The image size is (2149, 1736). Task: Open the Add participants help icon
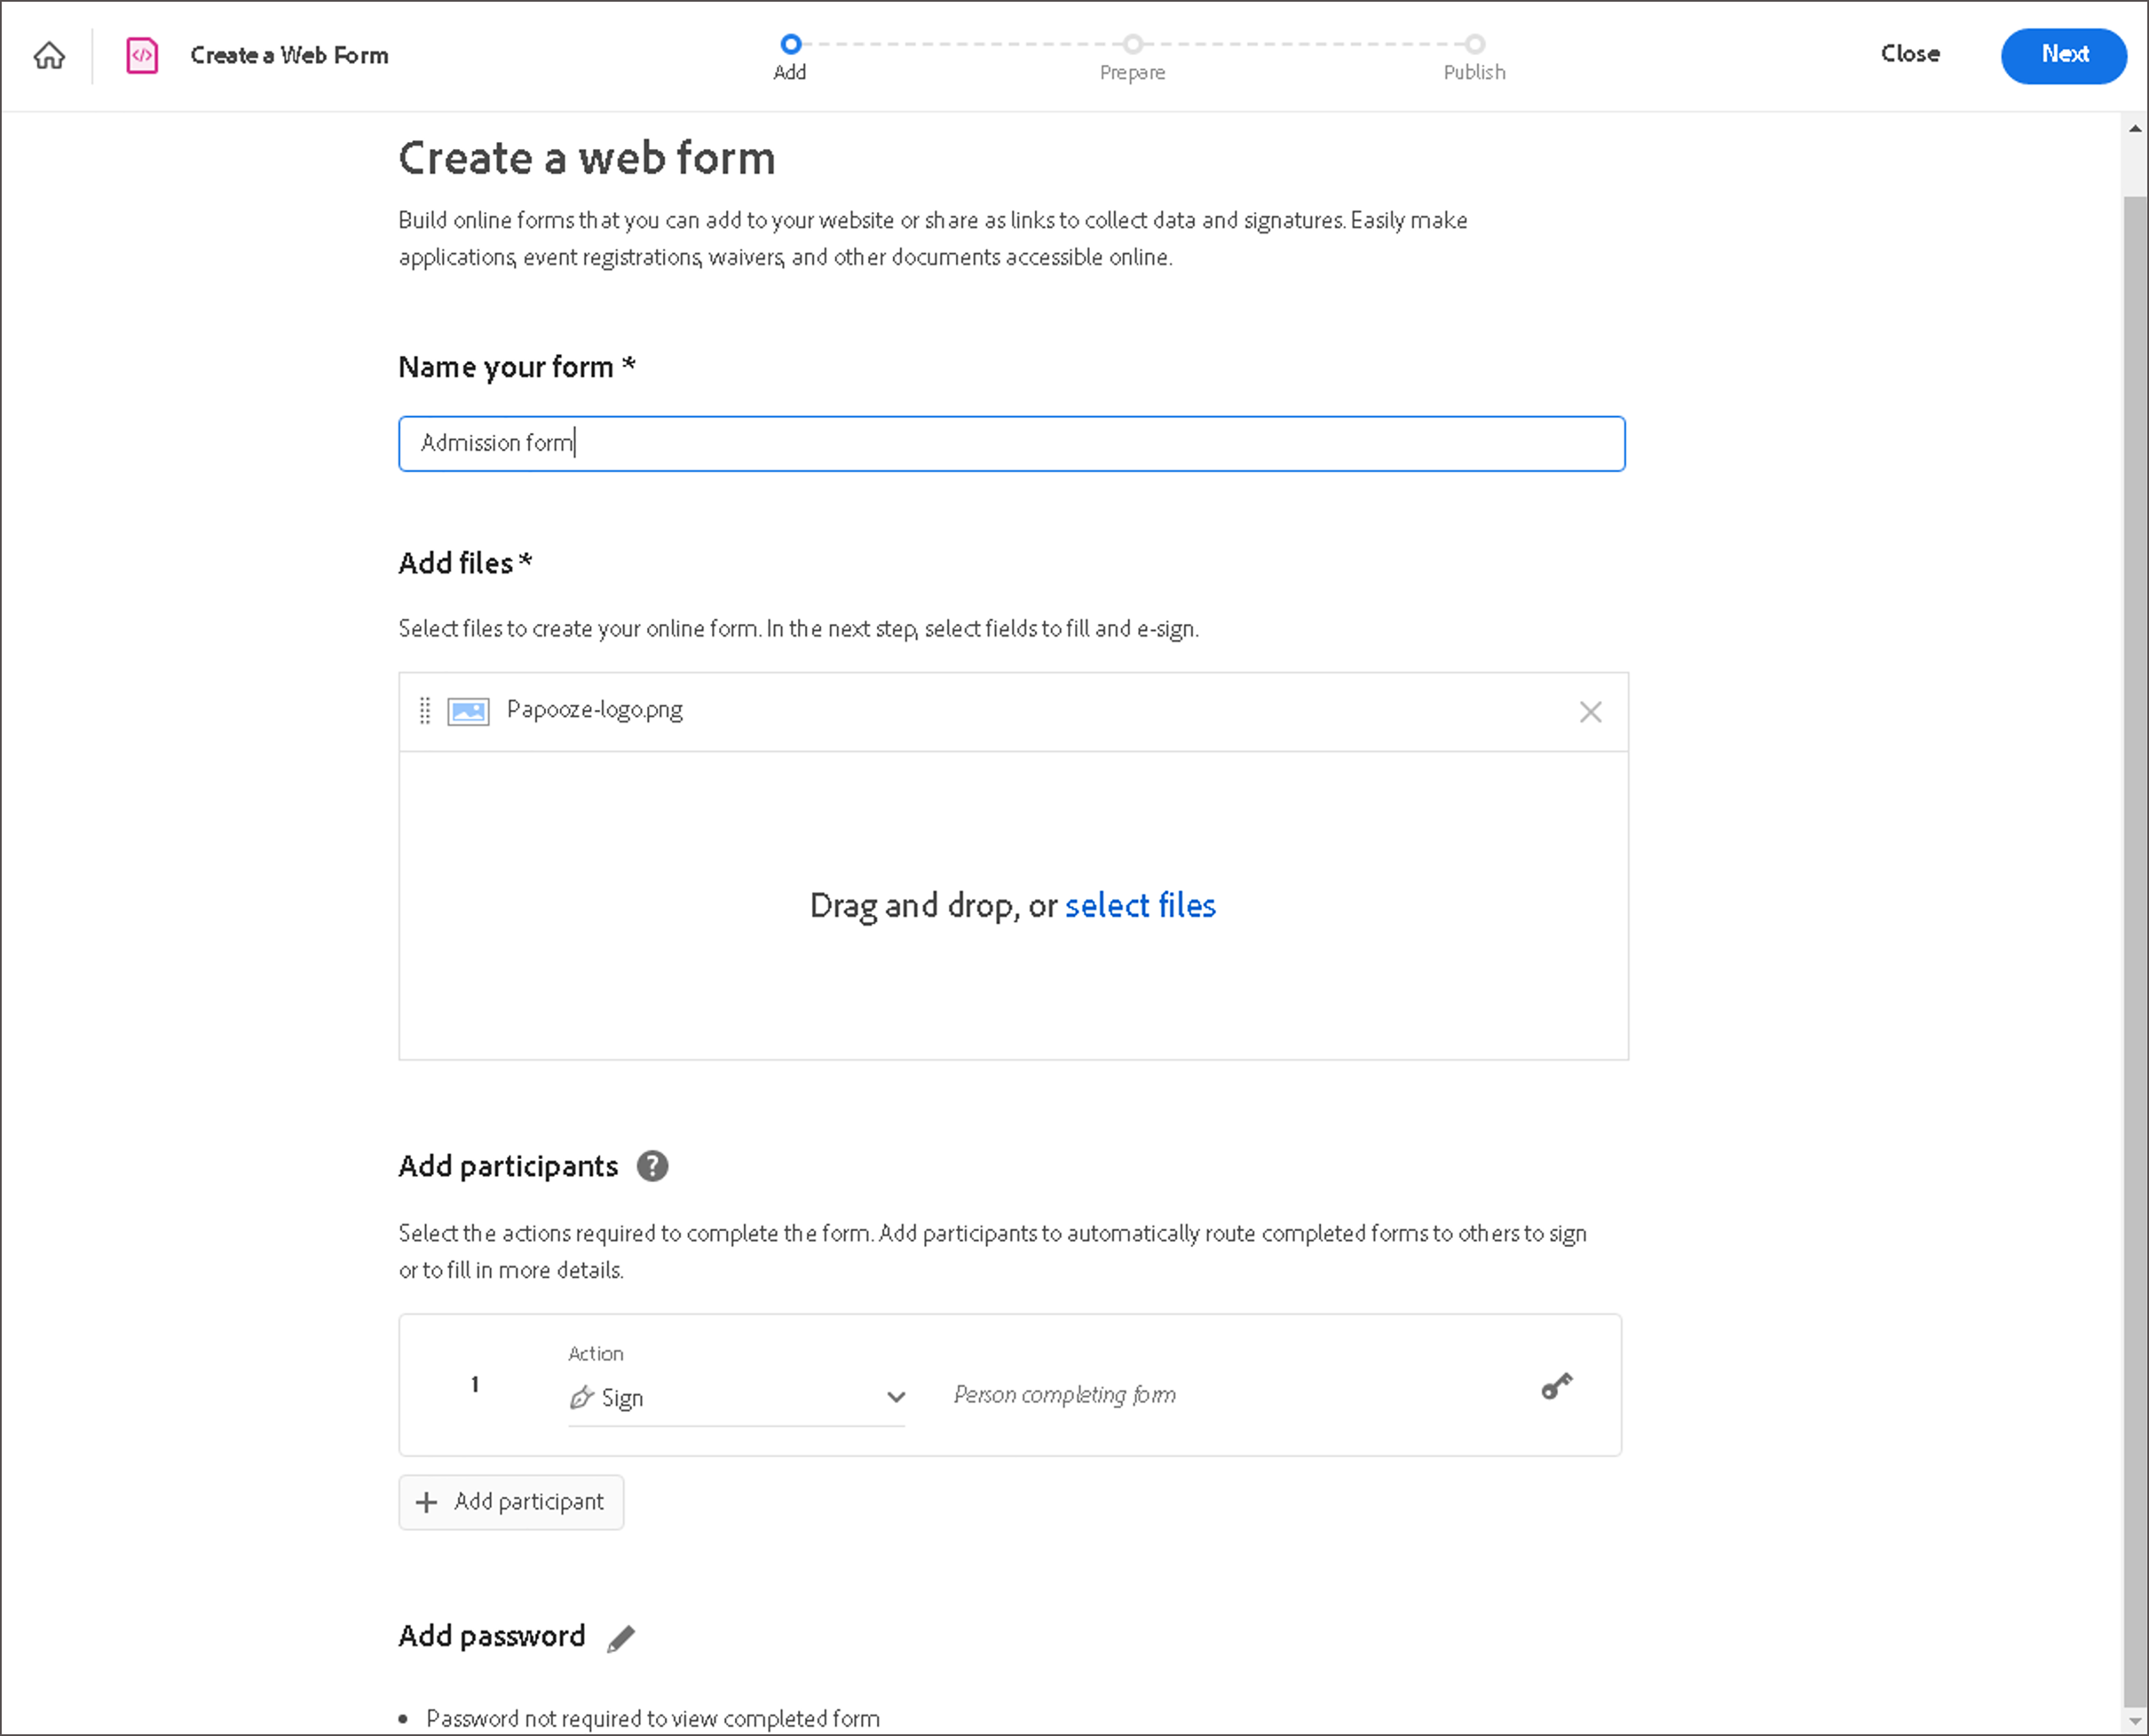(x=652, y=1166)
